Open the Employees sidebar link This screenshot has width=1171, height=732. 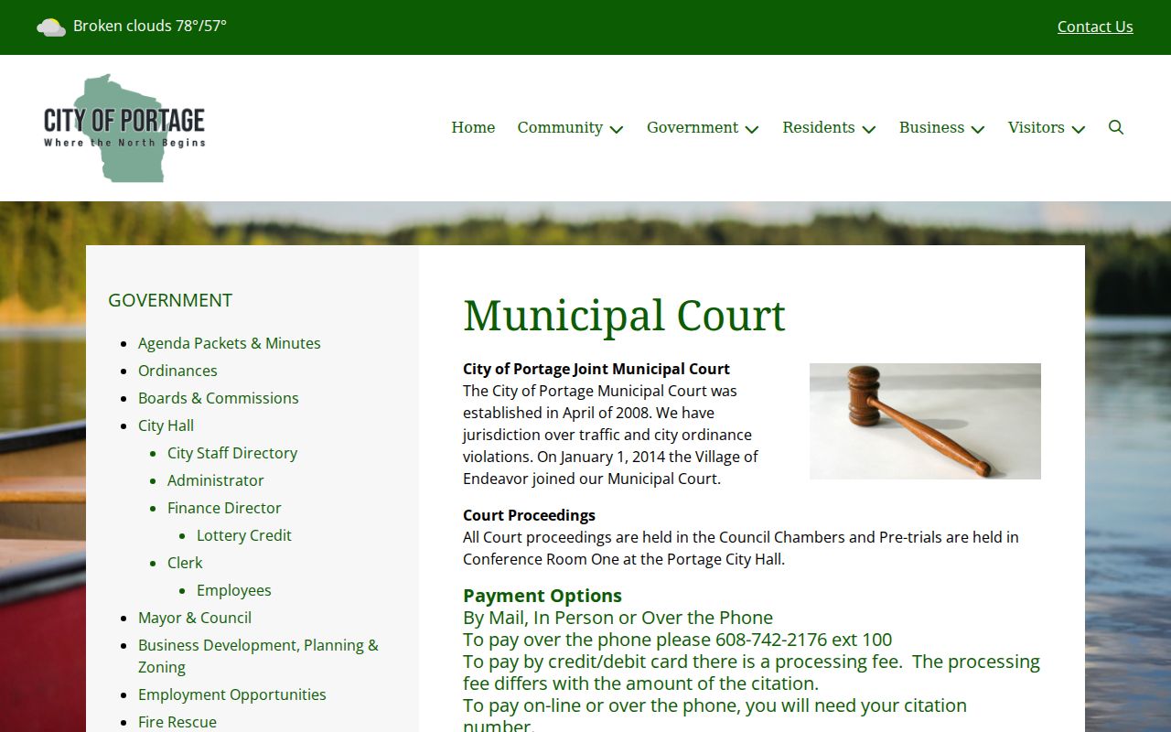(x=234, y=590)
